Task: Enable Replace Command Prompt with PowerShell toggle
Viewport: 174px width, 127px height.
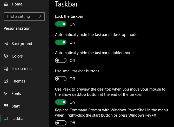Action: tap(61, 123)
